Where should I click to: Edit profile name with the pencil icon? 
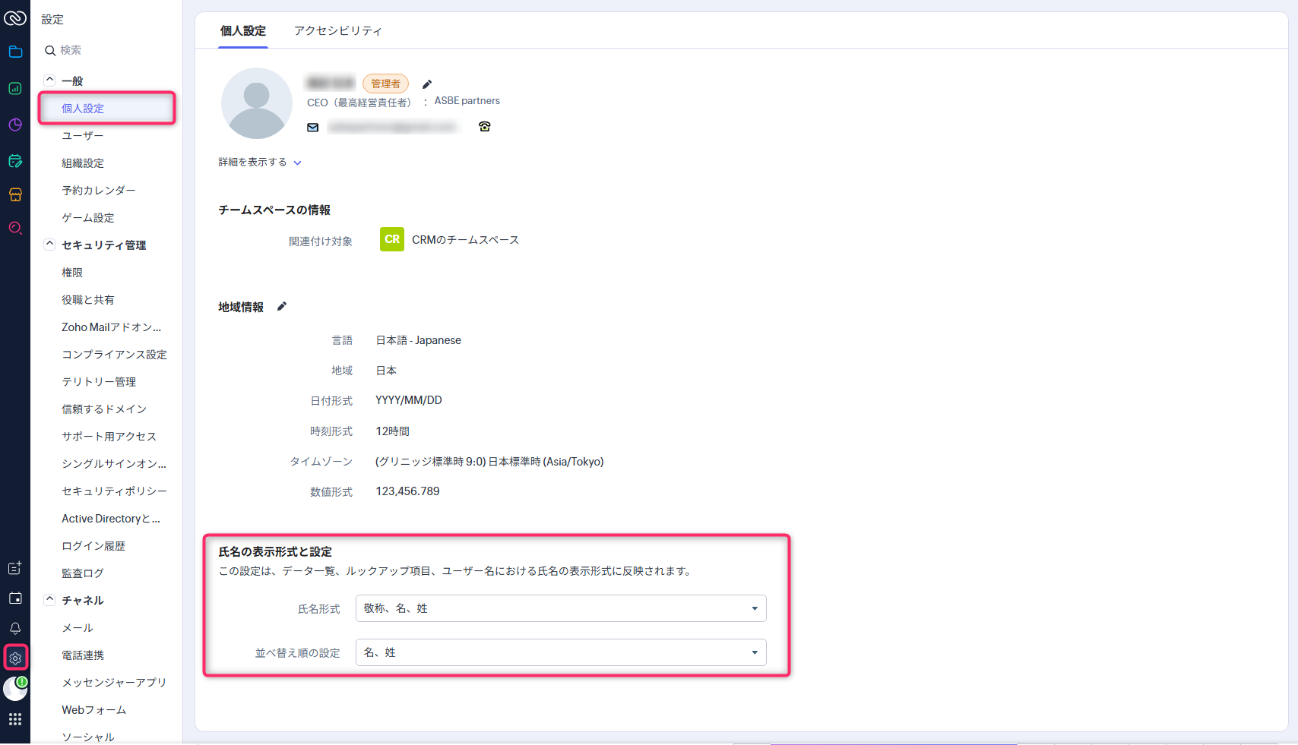pyautogui.click(x=427, y=84)
